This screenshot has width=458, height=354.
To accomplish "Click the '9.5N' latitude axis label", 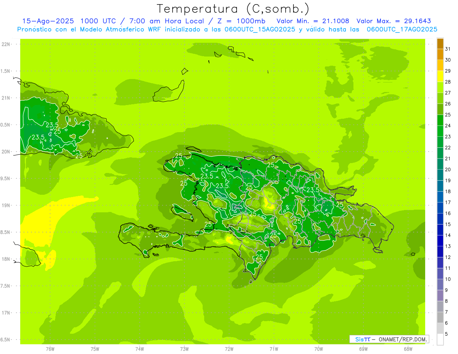I will tap(6, 178).
